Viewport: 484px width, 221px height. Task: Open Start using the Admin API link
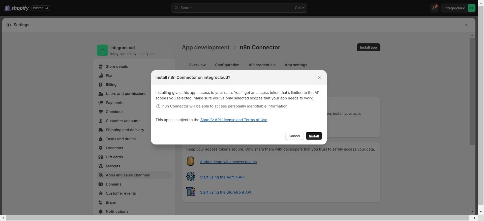(222, 177)
